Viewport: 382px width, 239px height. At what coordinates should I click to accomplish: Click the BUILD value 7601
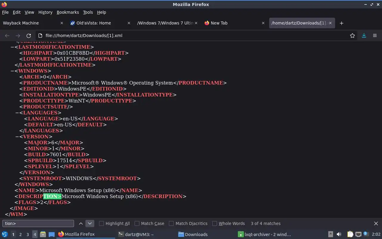point(56,154)
